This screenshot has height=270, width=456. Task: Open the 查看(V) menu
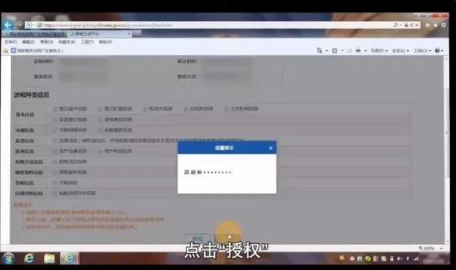tap(46, 42)
